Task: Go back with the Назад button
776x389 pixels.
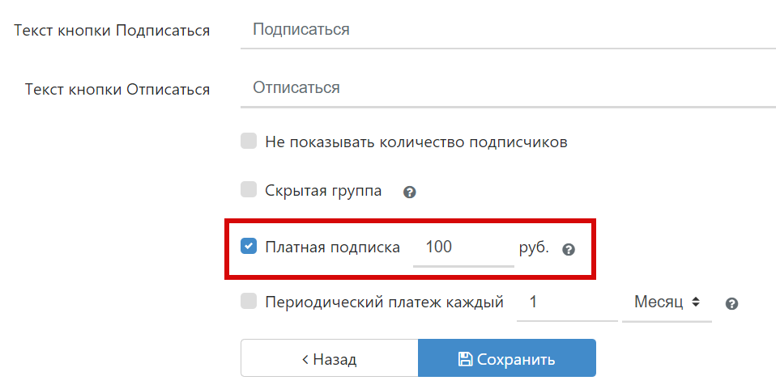Action: point(329,358)
